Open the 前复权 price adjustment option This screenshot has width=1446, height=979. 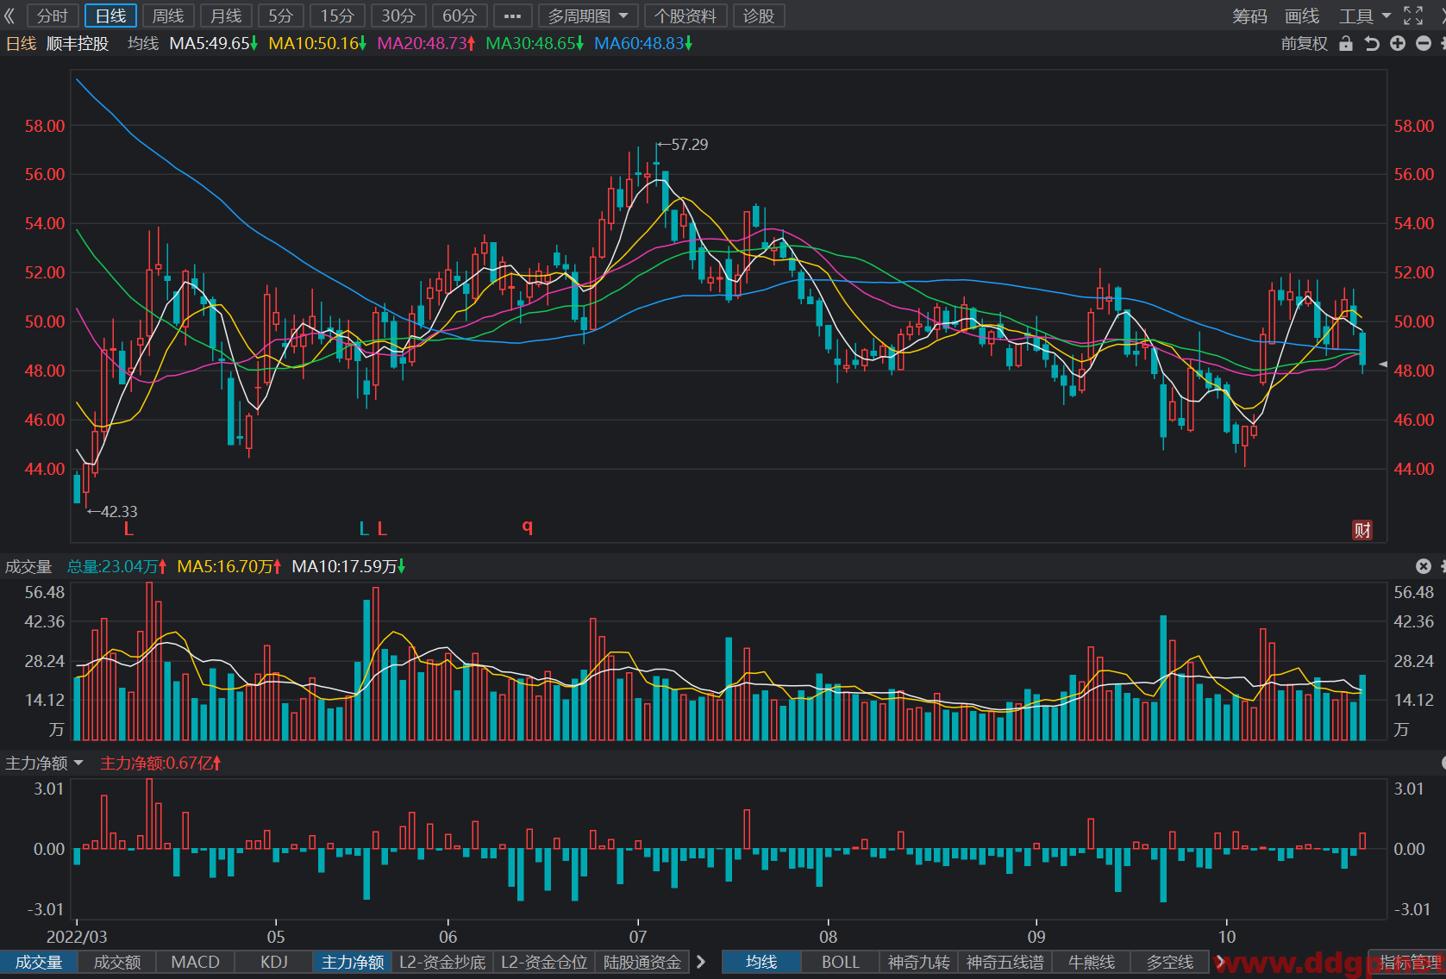[1305, 43]
